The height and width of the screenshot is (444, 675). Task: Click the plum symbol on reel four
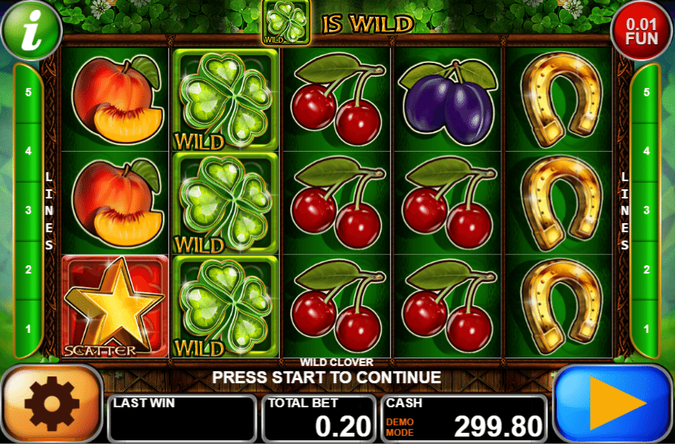click(x=448, y=100)
